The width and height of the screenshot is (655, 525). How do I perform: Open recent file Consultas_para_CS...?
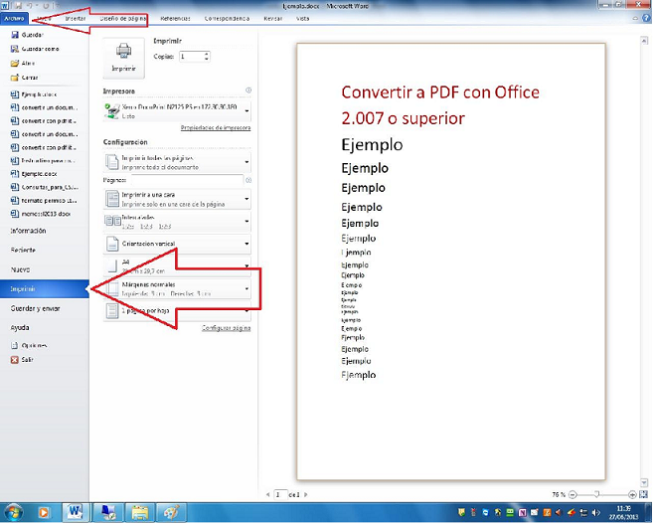point(45,188)
